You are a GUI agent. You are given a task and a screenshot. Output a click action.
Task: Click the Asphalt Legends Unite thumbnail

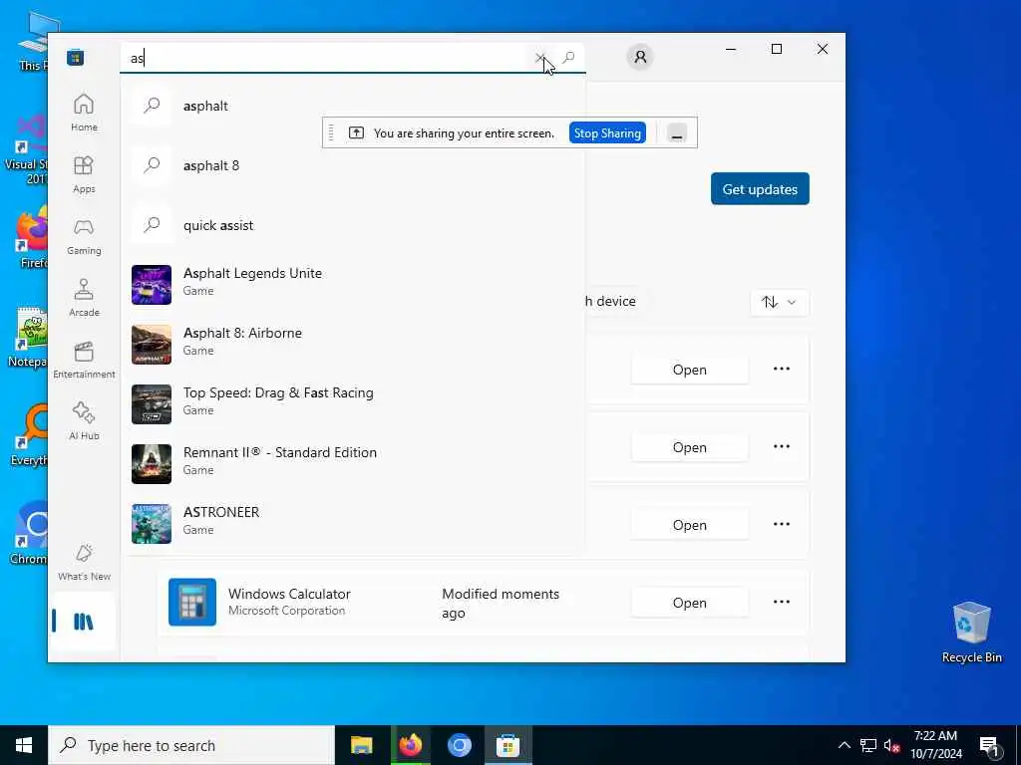tap(152, 284)
